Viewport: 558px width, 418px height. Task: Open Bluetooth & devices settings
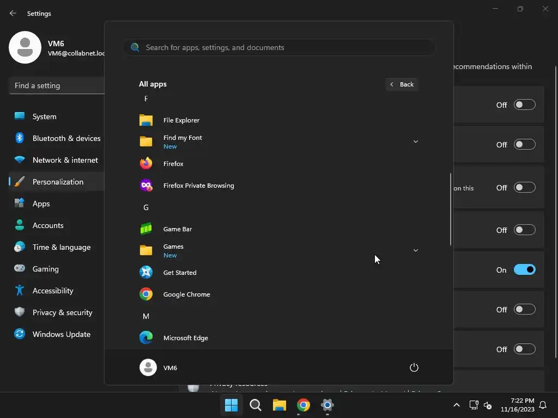pos(57,138)
